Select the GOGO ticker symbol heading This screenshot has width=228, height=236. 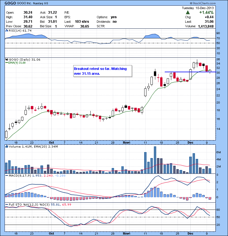[x=10, y=3]
